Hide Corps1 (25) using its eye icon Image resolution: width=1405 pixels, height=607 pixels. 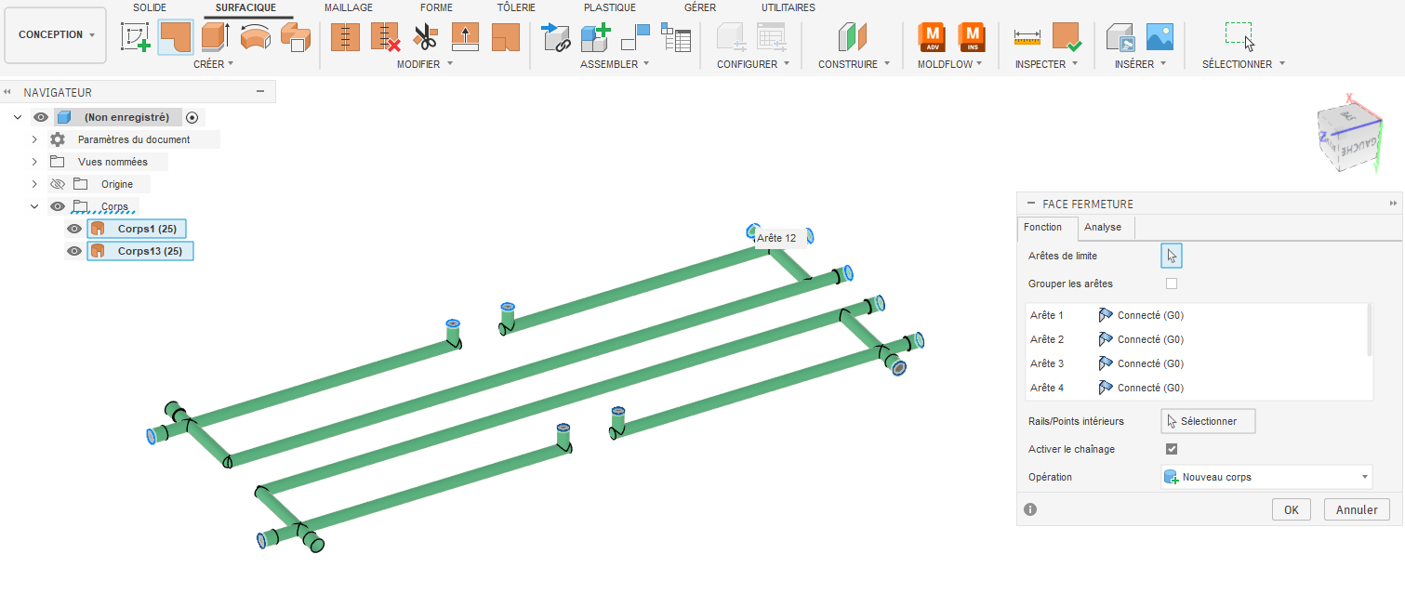click(x=74, y=229)
